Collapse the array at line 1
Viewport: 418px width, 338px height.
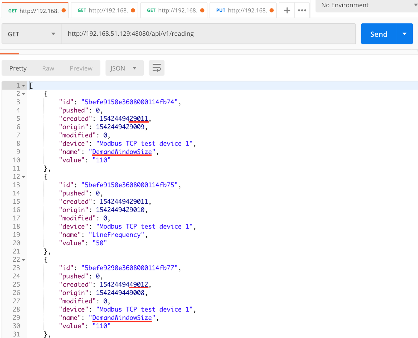[24, 86]
